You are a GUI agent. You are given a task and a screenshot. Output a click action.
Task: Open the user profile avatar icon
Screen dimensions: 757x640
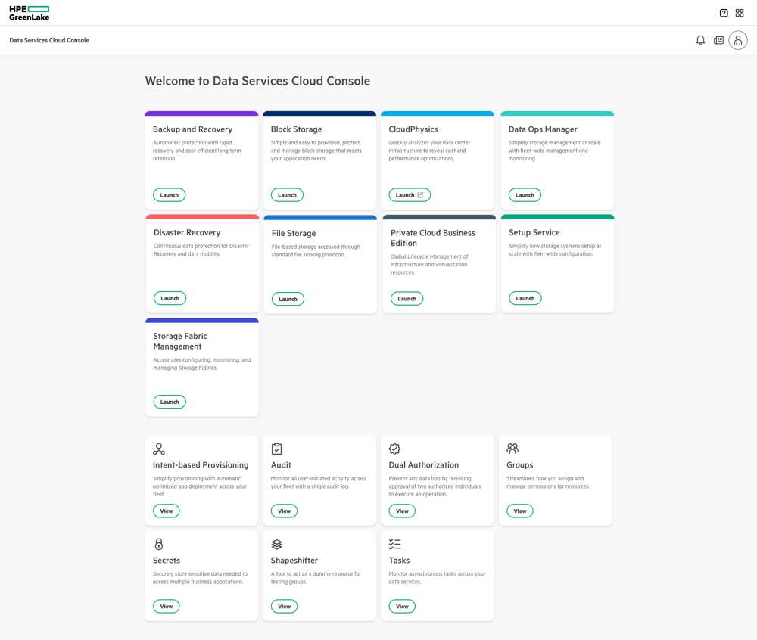(x=737, y=41)
